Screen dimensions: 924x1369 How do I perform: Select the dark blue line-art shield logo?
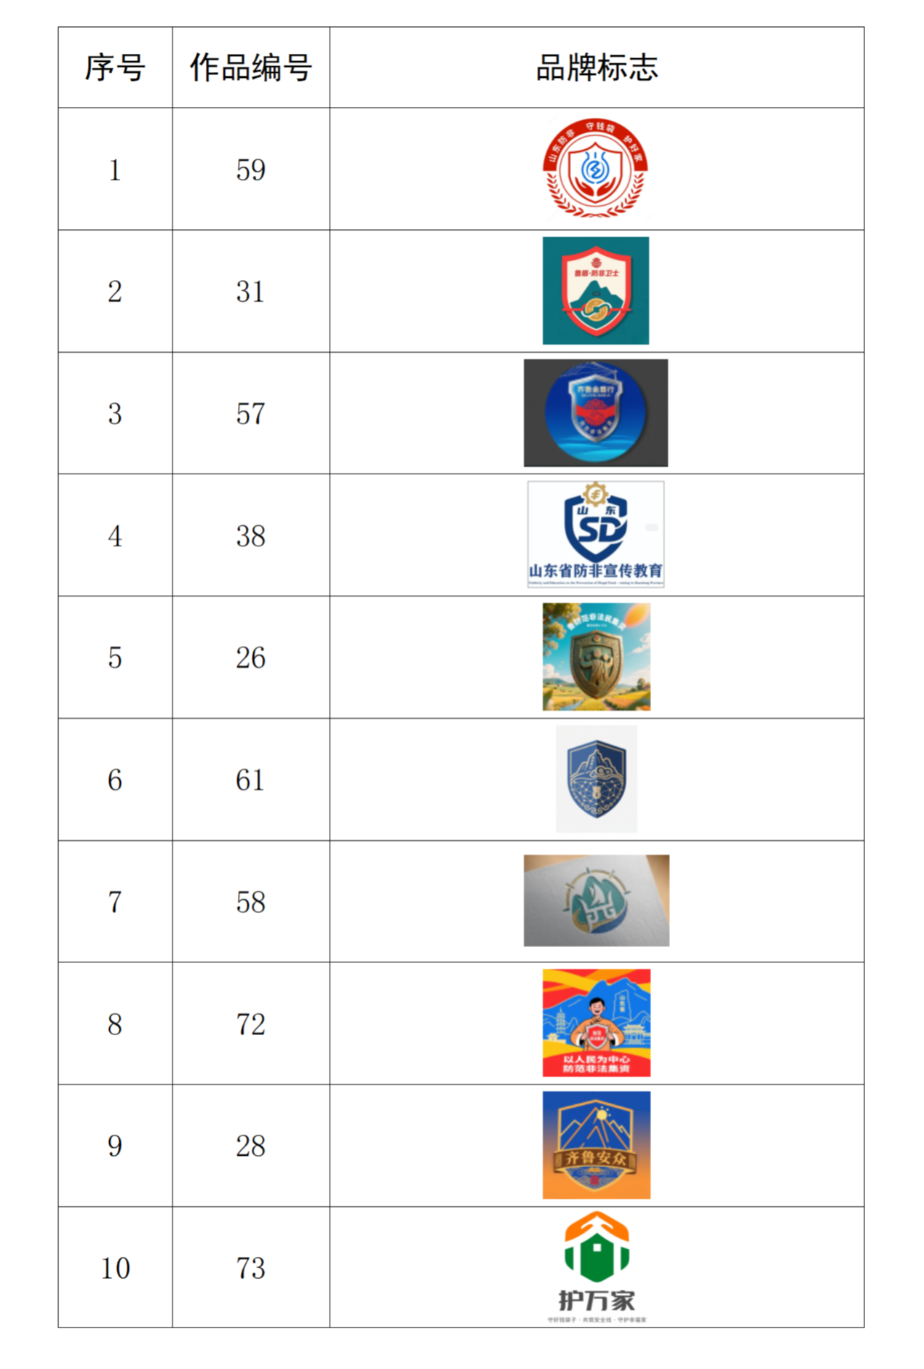(596, 778)
